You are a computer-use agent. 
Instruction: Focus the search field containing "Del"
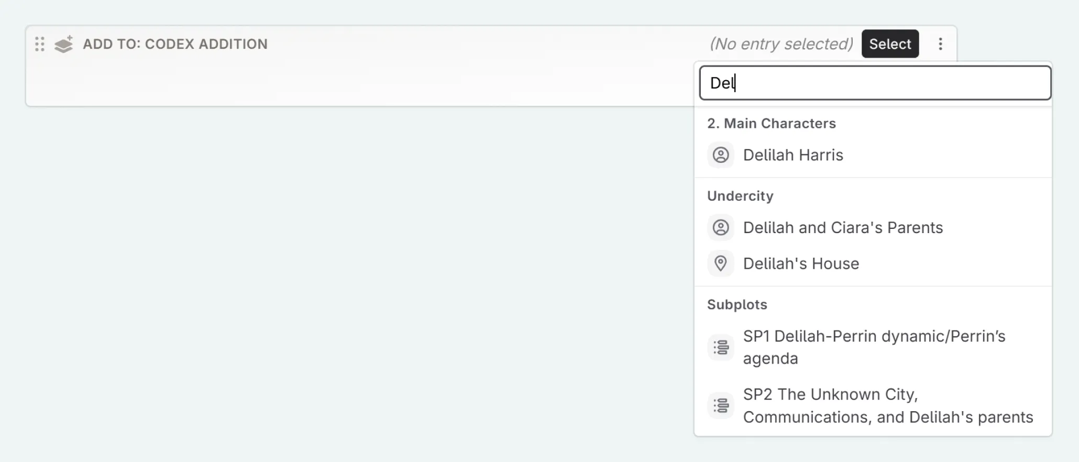875,83
